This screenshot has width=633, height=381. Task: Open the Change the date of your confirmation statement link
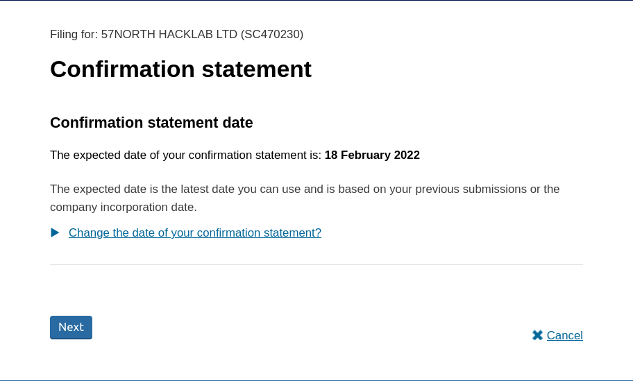pyautogui.click(x=195, y=233)
